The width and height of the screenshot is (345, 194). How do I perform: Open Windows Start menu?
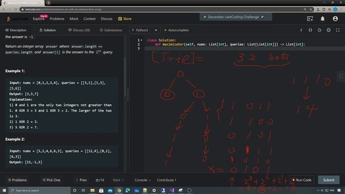tap(4, 190)
